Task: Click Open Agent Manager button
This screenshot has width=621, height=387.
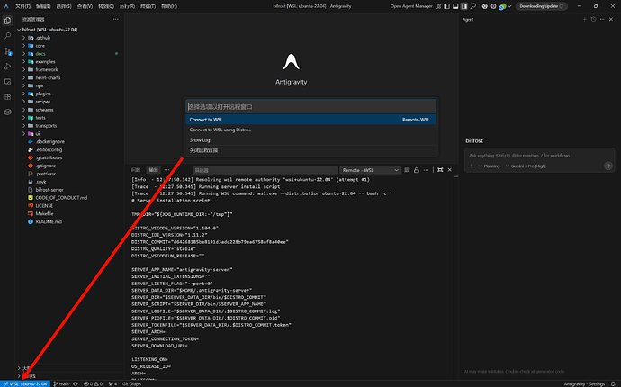Action: tap(411, 6)
